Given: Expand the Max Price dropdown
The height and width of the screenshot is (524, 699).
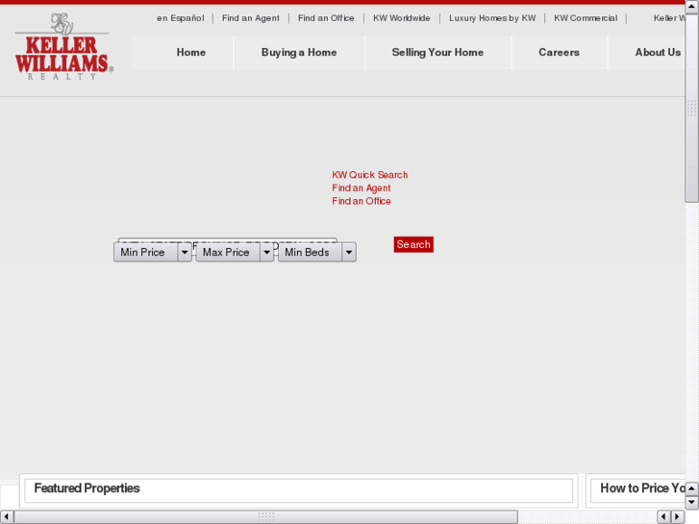Looking at the screenshot, I should click(235, 253).
